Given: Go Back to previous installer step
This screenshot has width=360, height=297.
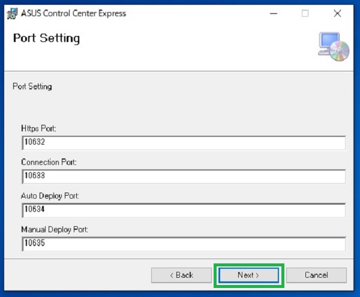Looking at the screenshot, I should point(181,275).
